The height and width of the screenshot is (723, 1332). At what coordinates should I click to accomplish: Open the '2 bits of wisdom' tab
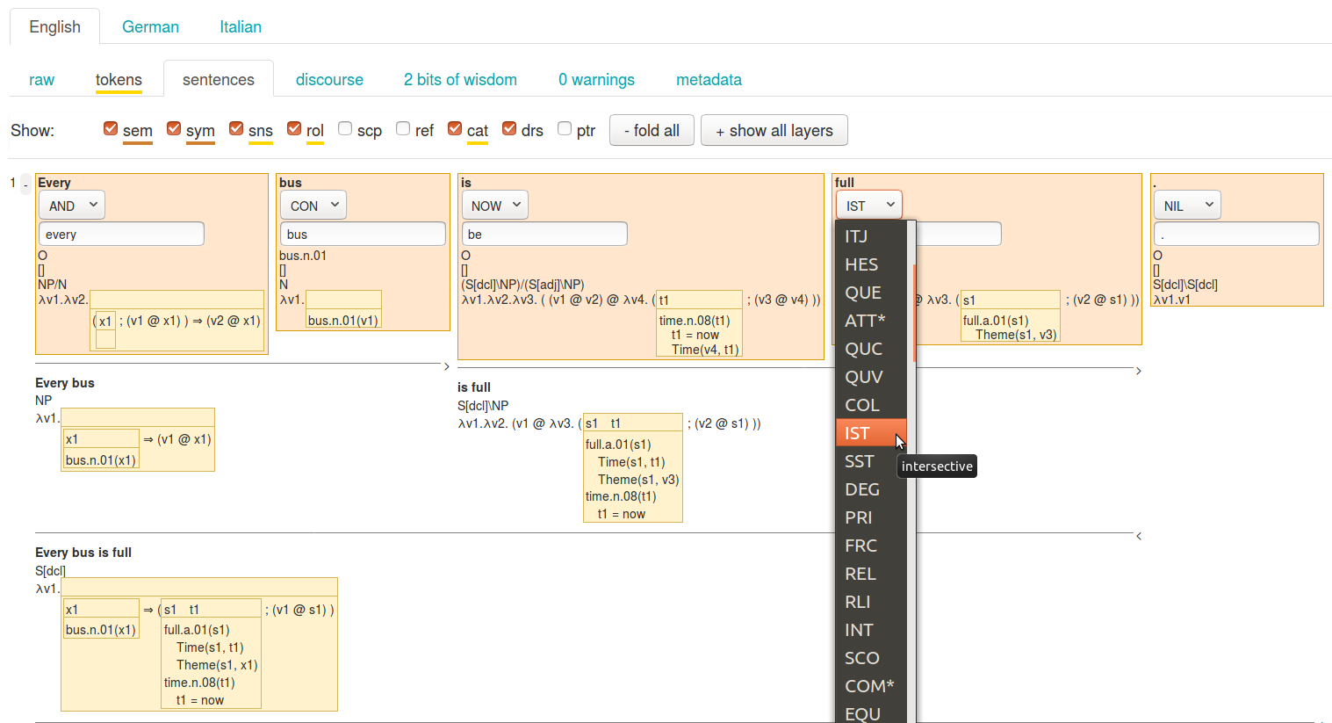click(x=460, y=80)
